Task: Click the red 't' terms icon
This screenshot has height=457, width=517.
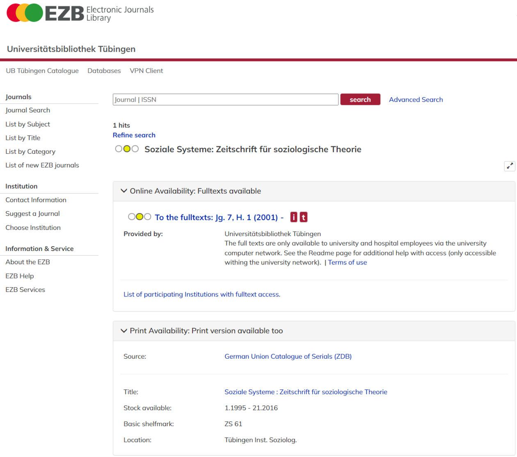Action: coord(304,217)
